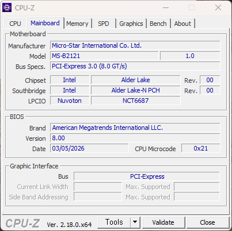Click the Validate button
The height and width of the screenshot is (231, 232).
163,222
